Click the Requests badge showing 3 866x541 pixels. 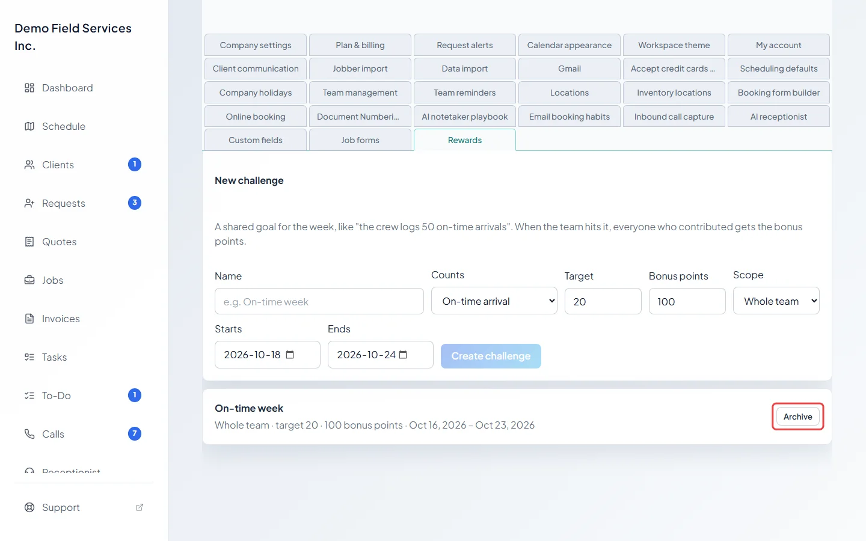pos(135,203)
